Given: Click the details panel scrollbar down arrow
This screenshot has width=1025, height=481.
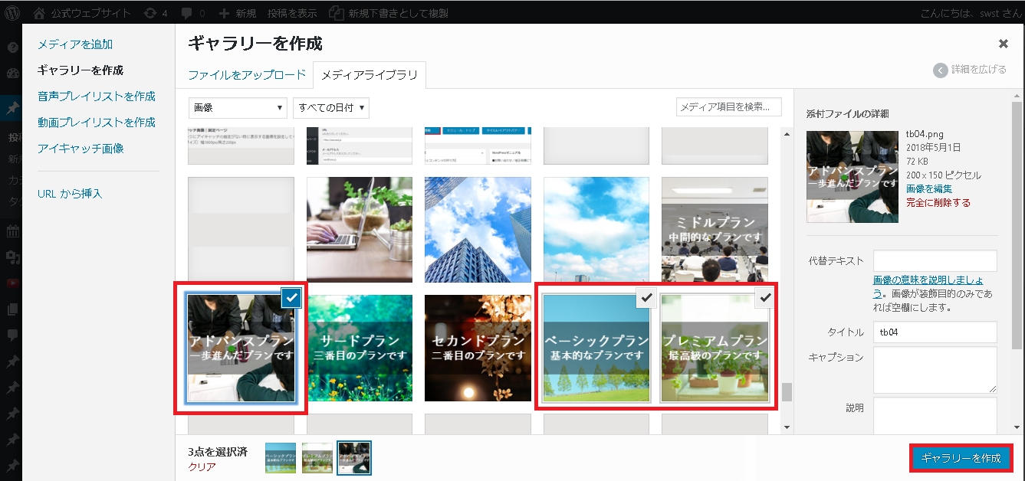Looking at the screenshot, I should click(x=1017, y=427).
